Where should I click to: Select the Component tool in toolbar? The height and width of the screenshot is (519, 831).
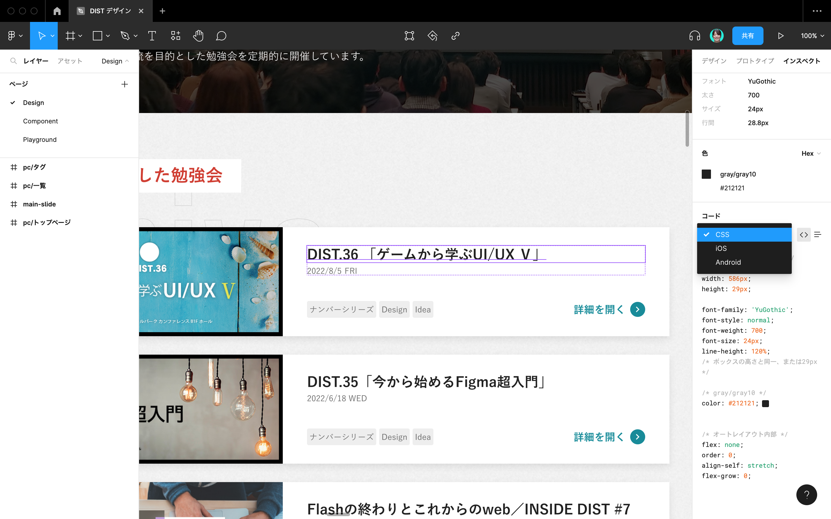[x=175, y=36]
